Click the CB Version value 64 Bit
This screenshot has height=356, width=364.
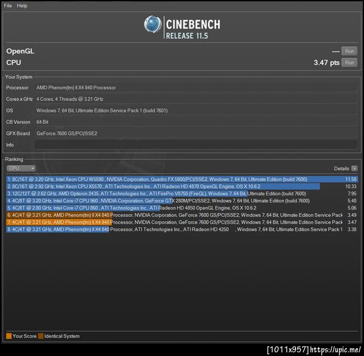(x=42, y=122)
